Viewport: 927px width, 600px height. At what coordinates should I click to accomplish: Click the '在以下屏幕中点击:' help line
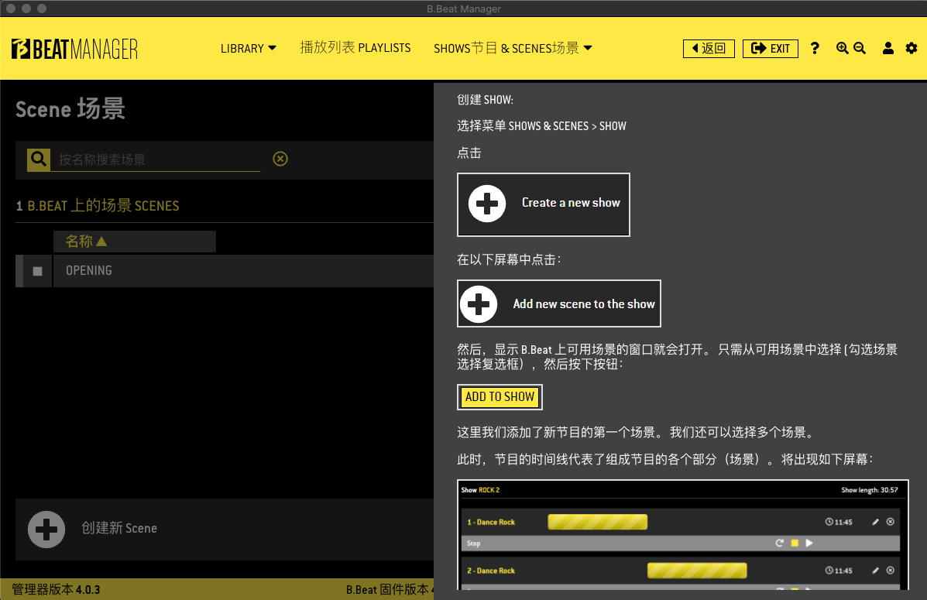pos(509,259)
